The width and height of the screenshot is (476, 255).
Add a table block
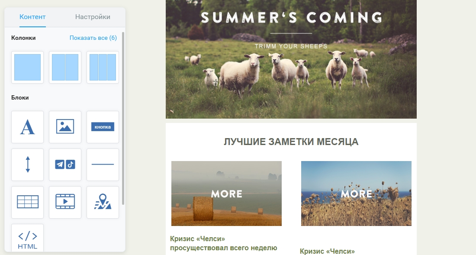click(x=27, y=202)
